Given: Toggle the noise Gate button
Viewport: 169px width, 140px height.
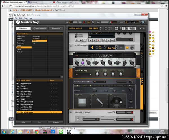Looking at the screenshot, I should 89,22.
